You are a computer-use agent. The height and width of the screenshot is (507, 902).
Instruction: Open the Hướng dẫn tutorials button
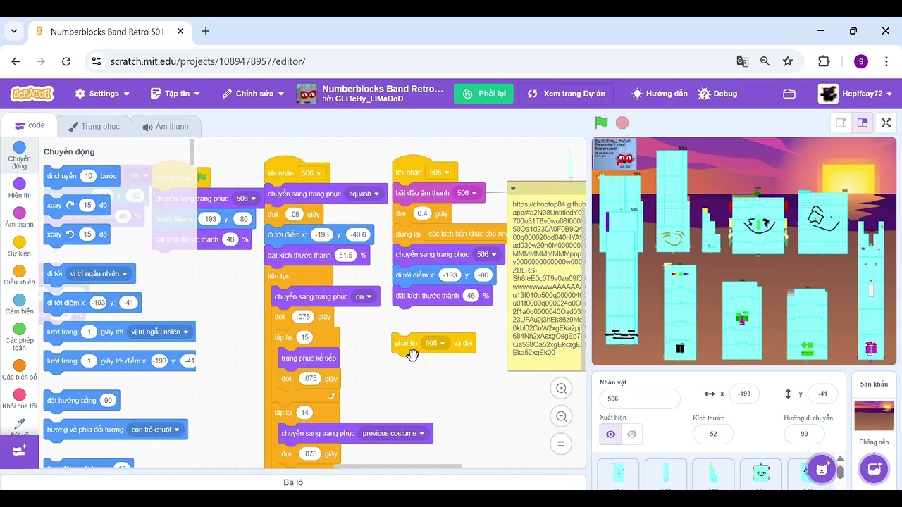(659, 94)
